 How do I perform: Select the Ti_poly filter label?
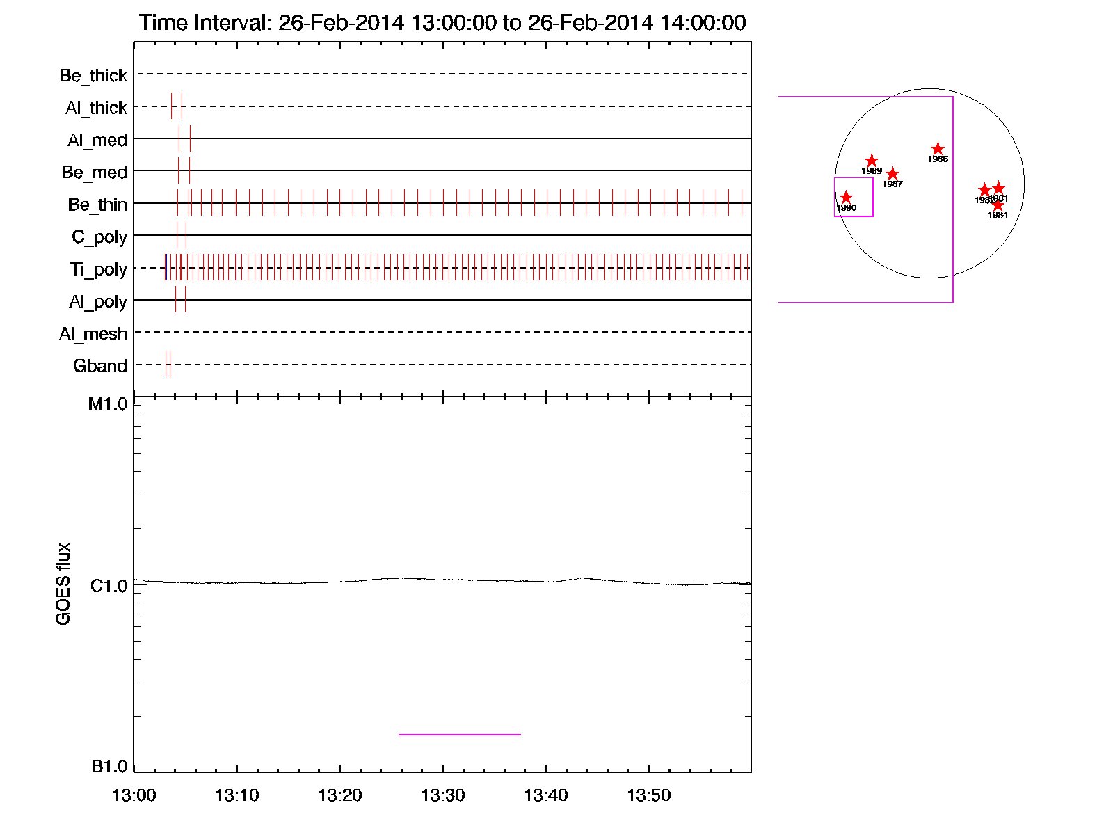(98, 269)
